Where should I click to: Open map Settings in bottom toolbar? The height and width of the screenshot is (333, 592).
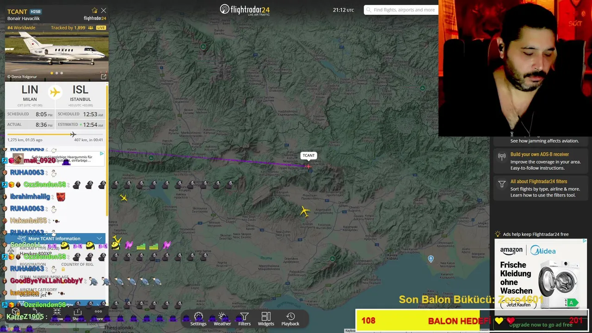tap(198, 319)
